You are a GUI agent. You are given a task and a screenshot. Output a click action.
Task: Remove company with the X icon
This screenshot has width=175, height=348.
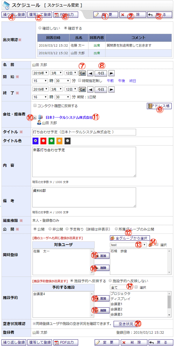(35, 117)
